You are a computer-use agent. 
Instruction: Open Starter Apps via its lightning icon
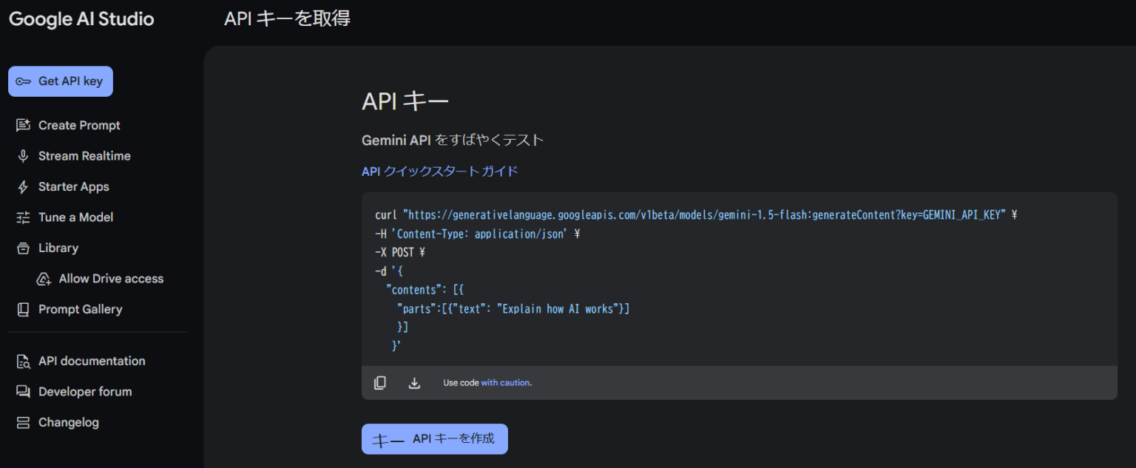tap(24, 186)
